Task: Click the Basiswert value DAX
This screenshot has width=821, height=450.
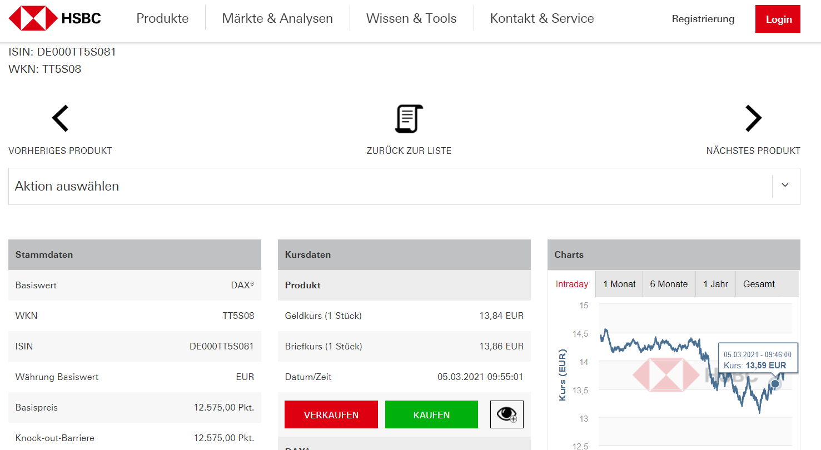Action: coord(242,285)
